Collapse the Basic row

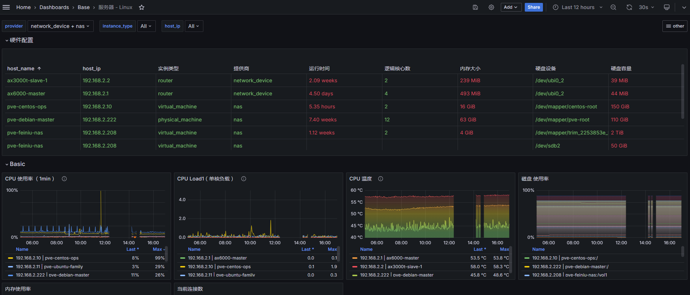tap(15, 164)
